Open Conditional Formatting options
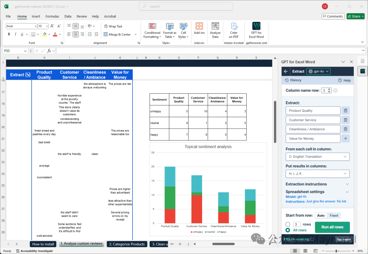 152,30
